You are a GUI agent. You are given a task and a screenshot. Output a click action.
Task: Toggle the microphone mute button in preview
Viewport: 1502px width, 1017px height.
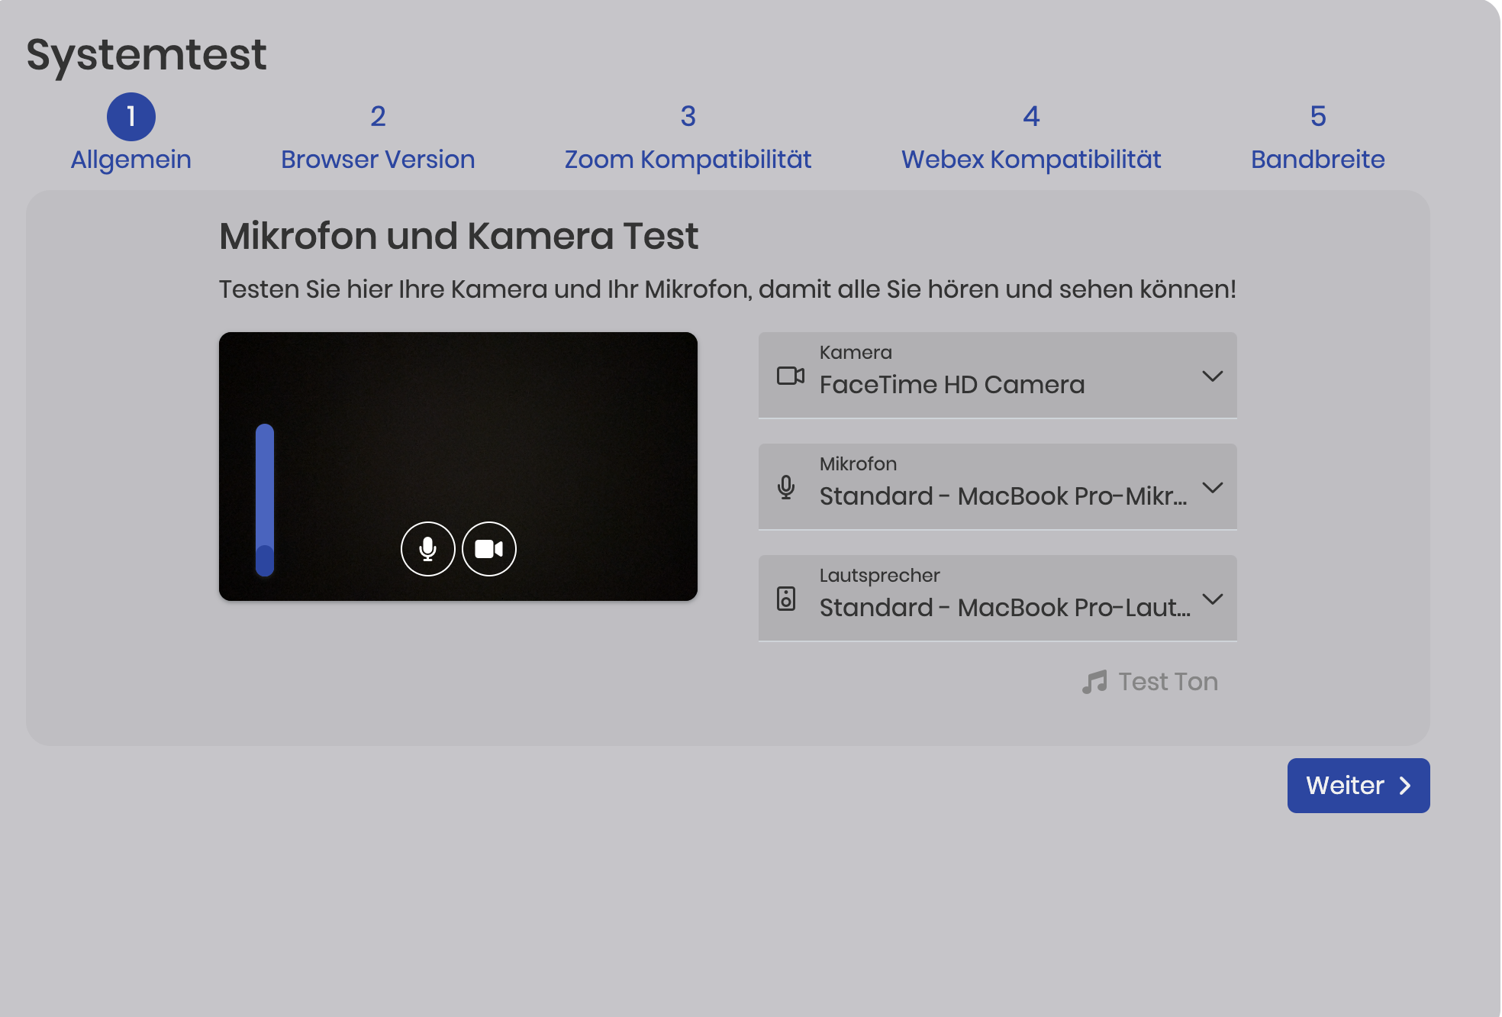(427, 549)
